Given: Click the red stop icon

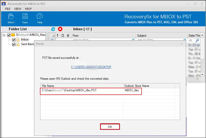Looking at the screenshot, I should click(60, 29).
